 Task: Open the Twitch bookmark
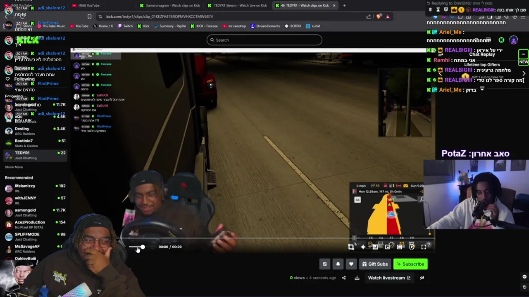pyautogui.click(x=125, y=26)
